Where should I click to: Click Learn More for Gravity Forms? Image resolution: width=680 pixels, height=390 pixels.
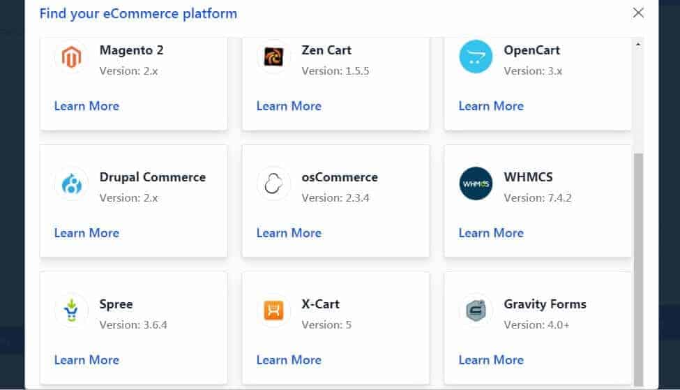491,359
